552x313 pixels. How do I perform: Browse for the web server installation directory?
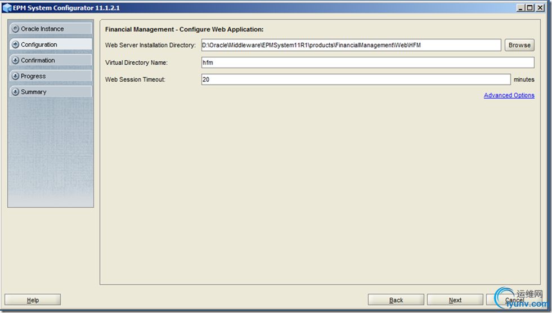coord(519,45)
